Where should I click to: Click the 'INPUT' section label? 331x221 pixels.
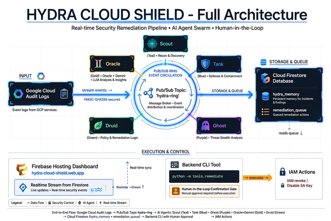point(25,76)
